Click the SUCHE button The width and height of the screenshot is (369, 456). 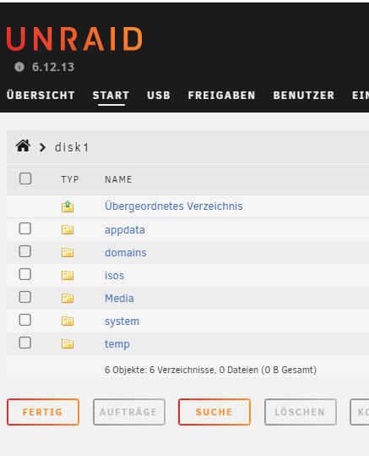[x=214, y=412]
